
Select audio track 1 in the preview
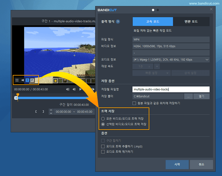point(27,80)
